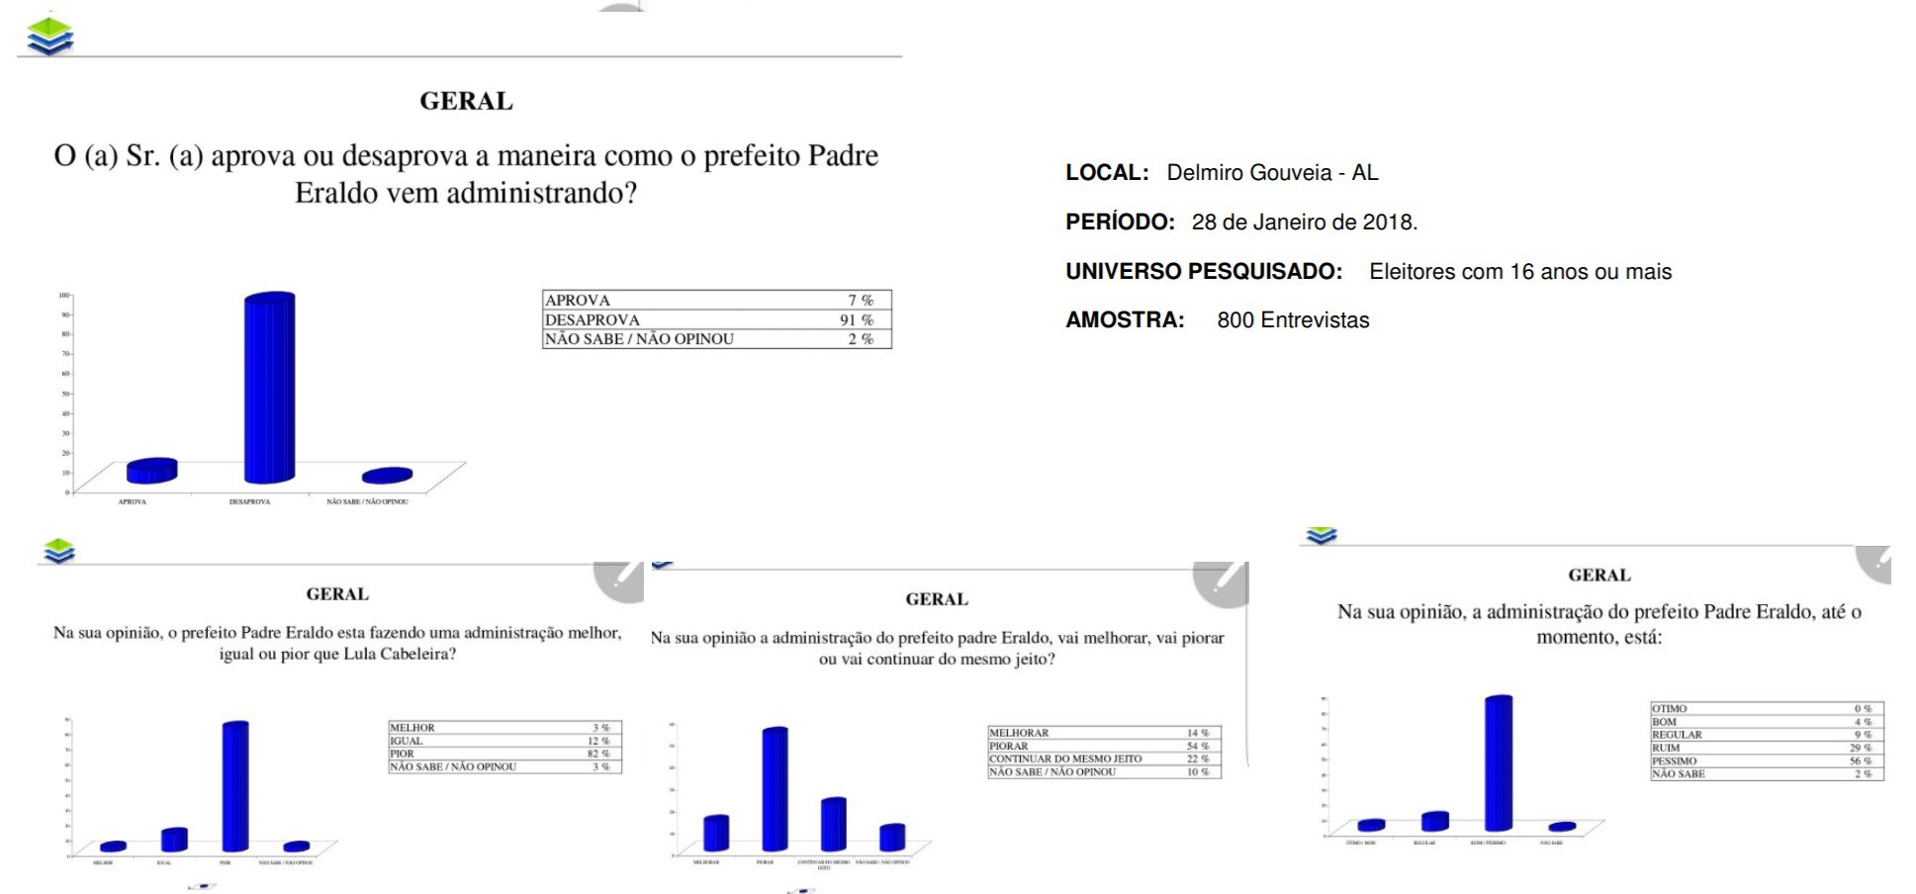This screenshot has width=1916, height=894.
Task: Click the tallest RUIM/PESSIMO bar in the evaluation chart
Action: coord(1498,762)
